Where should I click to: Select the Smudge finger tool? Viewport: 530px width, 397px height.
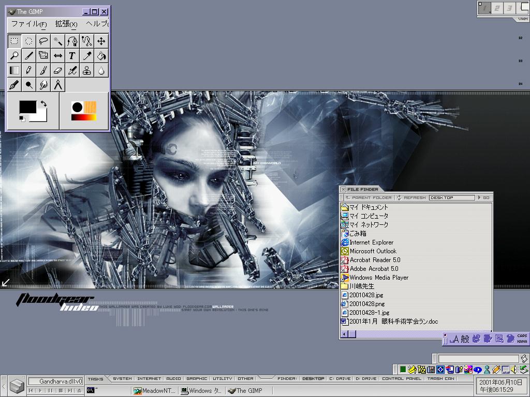coord(43,85)
